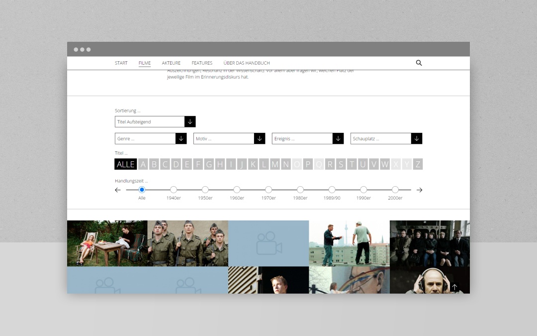Filter titles by letter S
This screenshot has width=537, height=336.
point(341,164)
